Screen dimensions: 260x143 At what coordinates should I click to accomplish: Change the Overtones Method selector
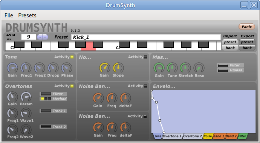(x=54, y=99)
